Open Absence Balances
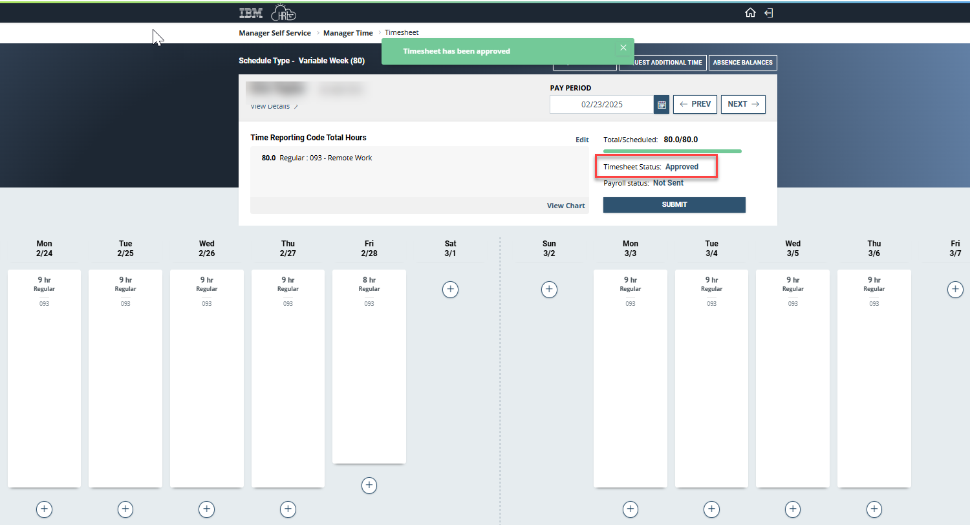 (743, 63)
